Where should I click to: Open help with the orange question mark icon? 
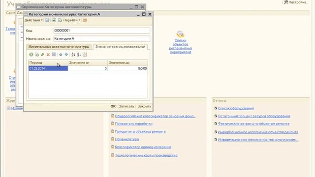click(85, 20)
